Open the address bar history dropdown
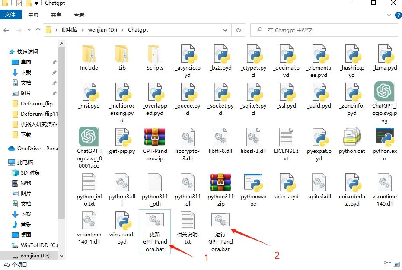 225,30
